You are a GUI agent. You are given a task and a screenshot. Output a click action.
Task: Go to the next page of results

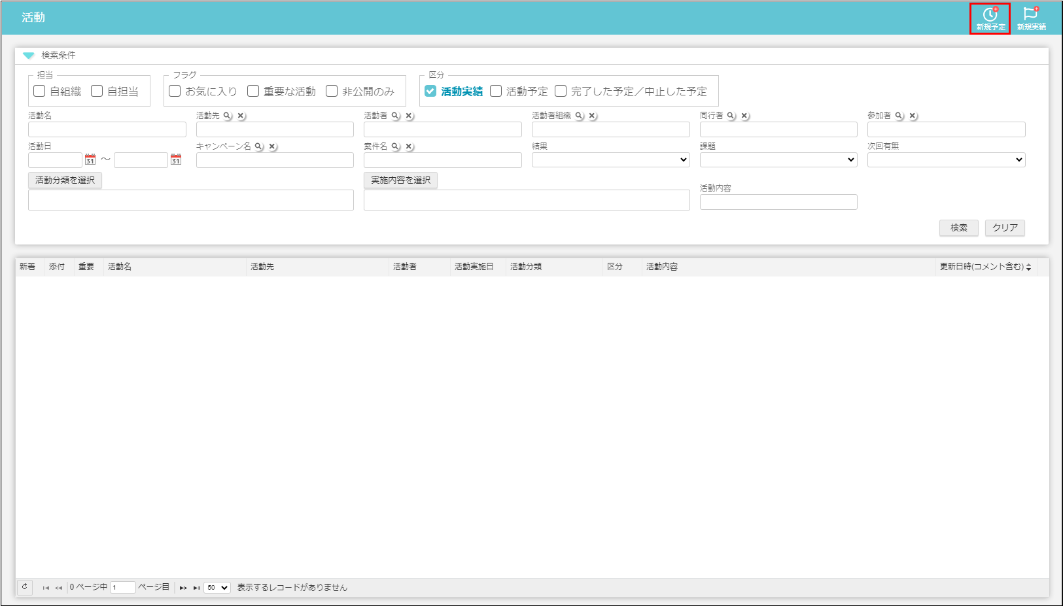(183, 588)
